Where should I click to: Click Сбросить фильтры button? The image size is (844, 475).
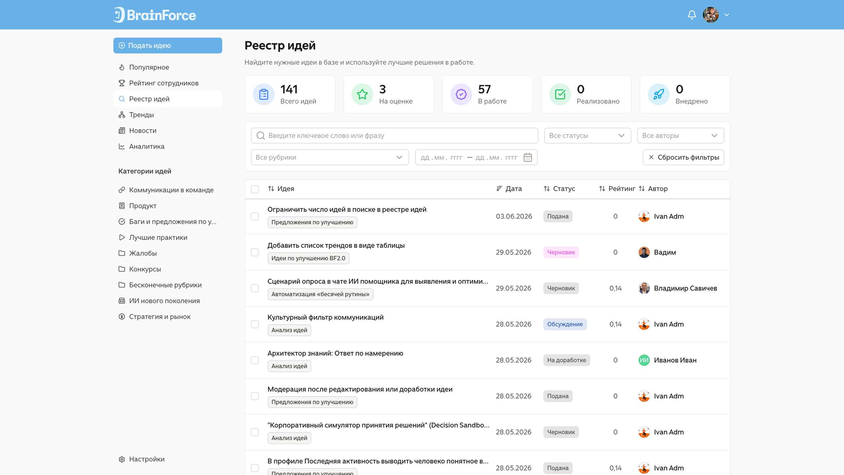coord(683,157)
